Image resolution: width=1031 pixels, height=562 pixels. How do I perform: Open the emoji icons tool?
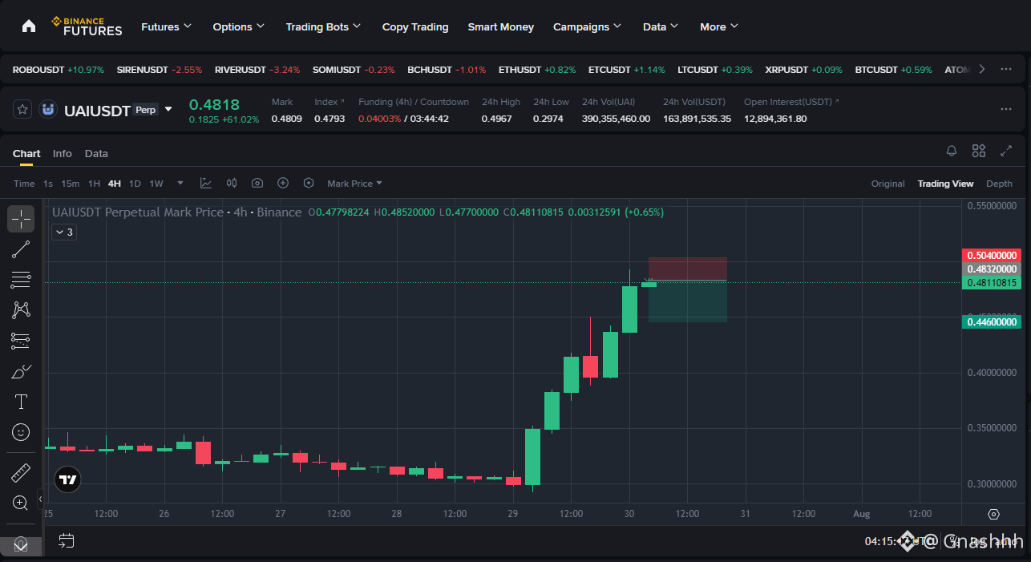tap(21, 432)
